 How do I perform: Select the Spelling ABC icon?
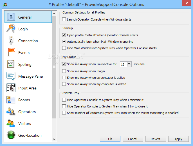(11, 64)
